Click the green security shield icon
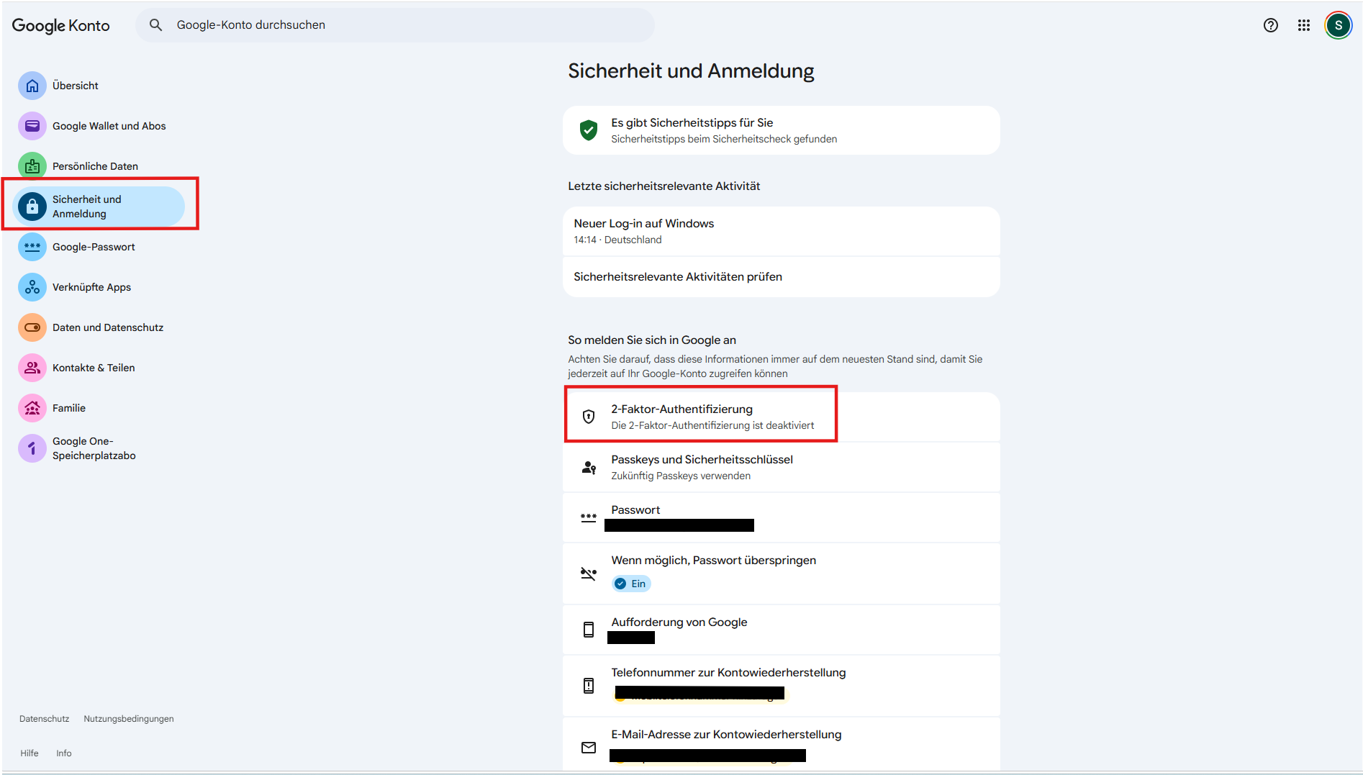Viewport: 1363px width, 775px height. point(589,130)
